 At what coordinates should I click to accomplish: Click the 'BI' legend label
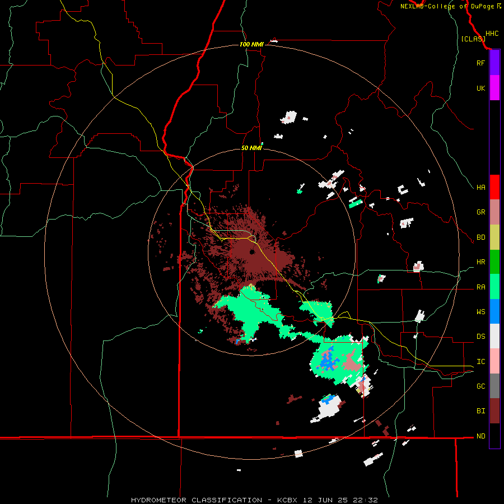pyautogui.click(x=481, y=412)
